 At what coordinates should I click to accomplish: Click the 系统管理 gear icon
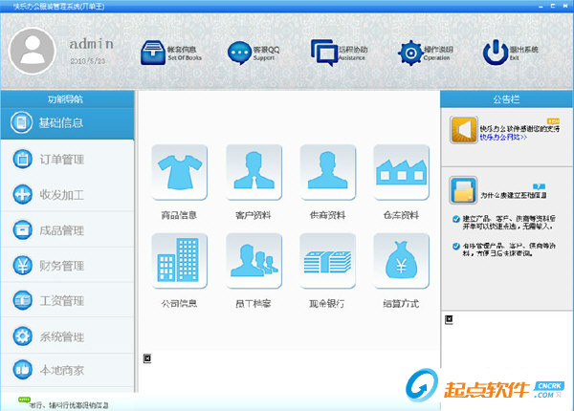click(22, 335)
